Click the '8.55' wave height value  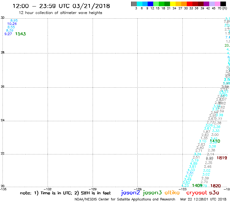[x=11, y=27]
